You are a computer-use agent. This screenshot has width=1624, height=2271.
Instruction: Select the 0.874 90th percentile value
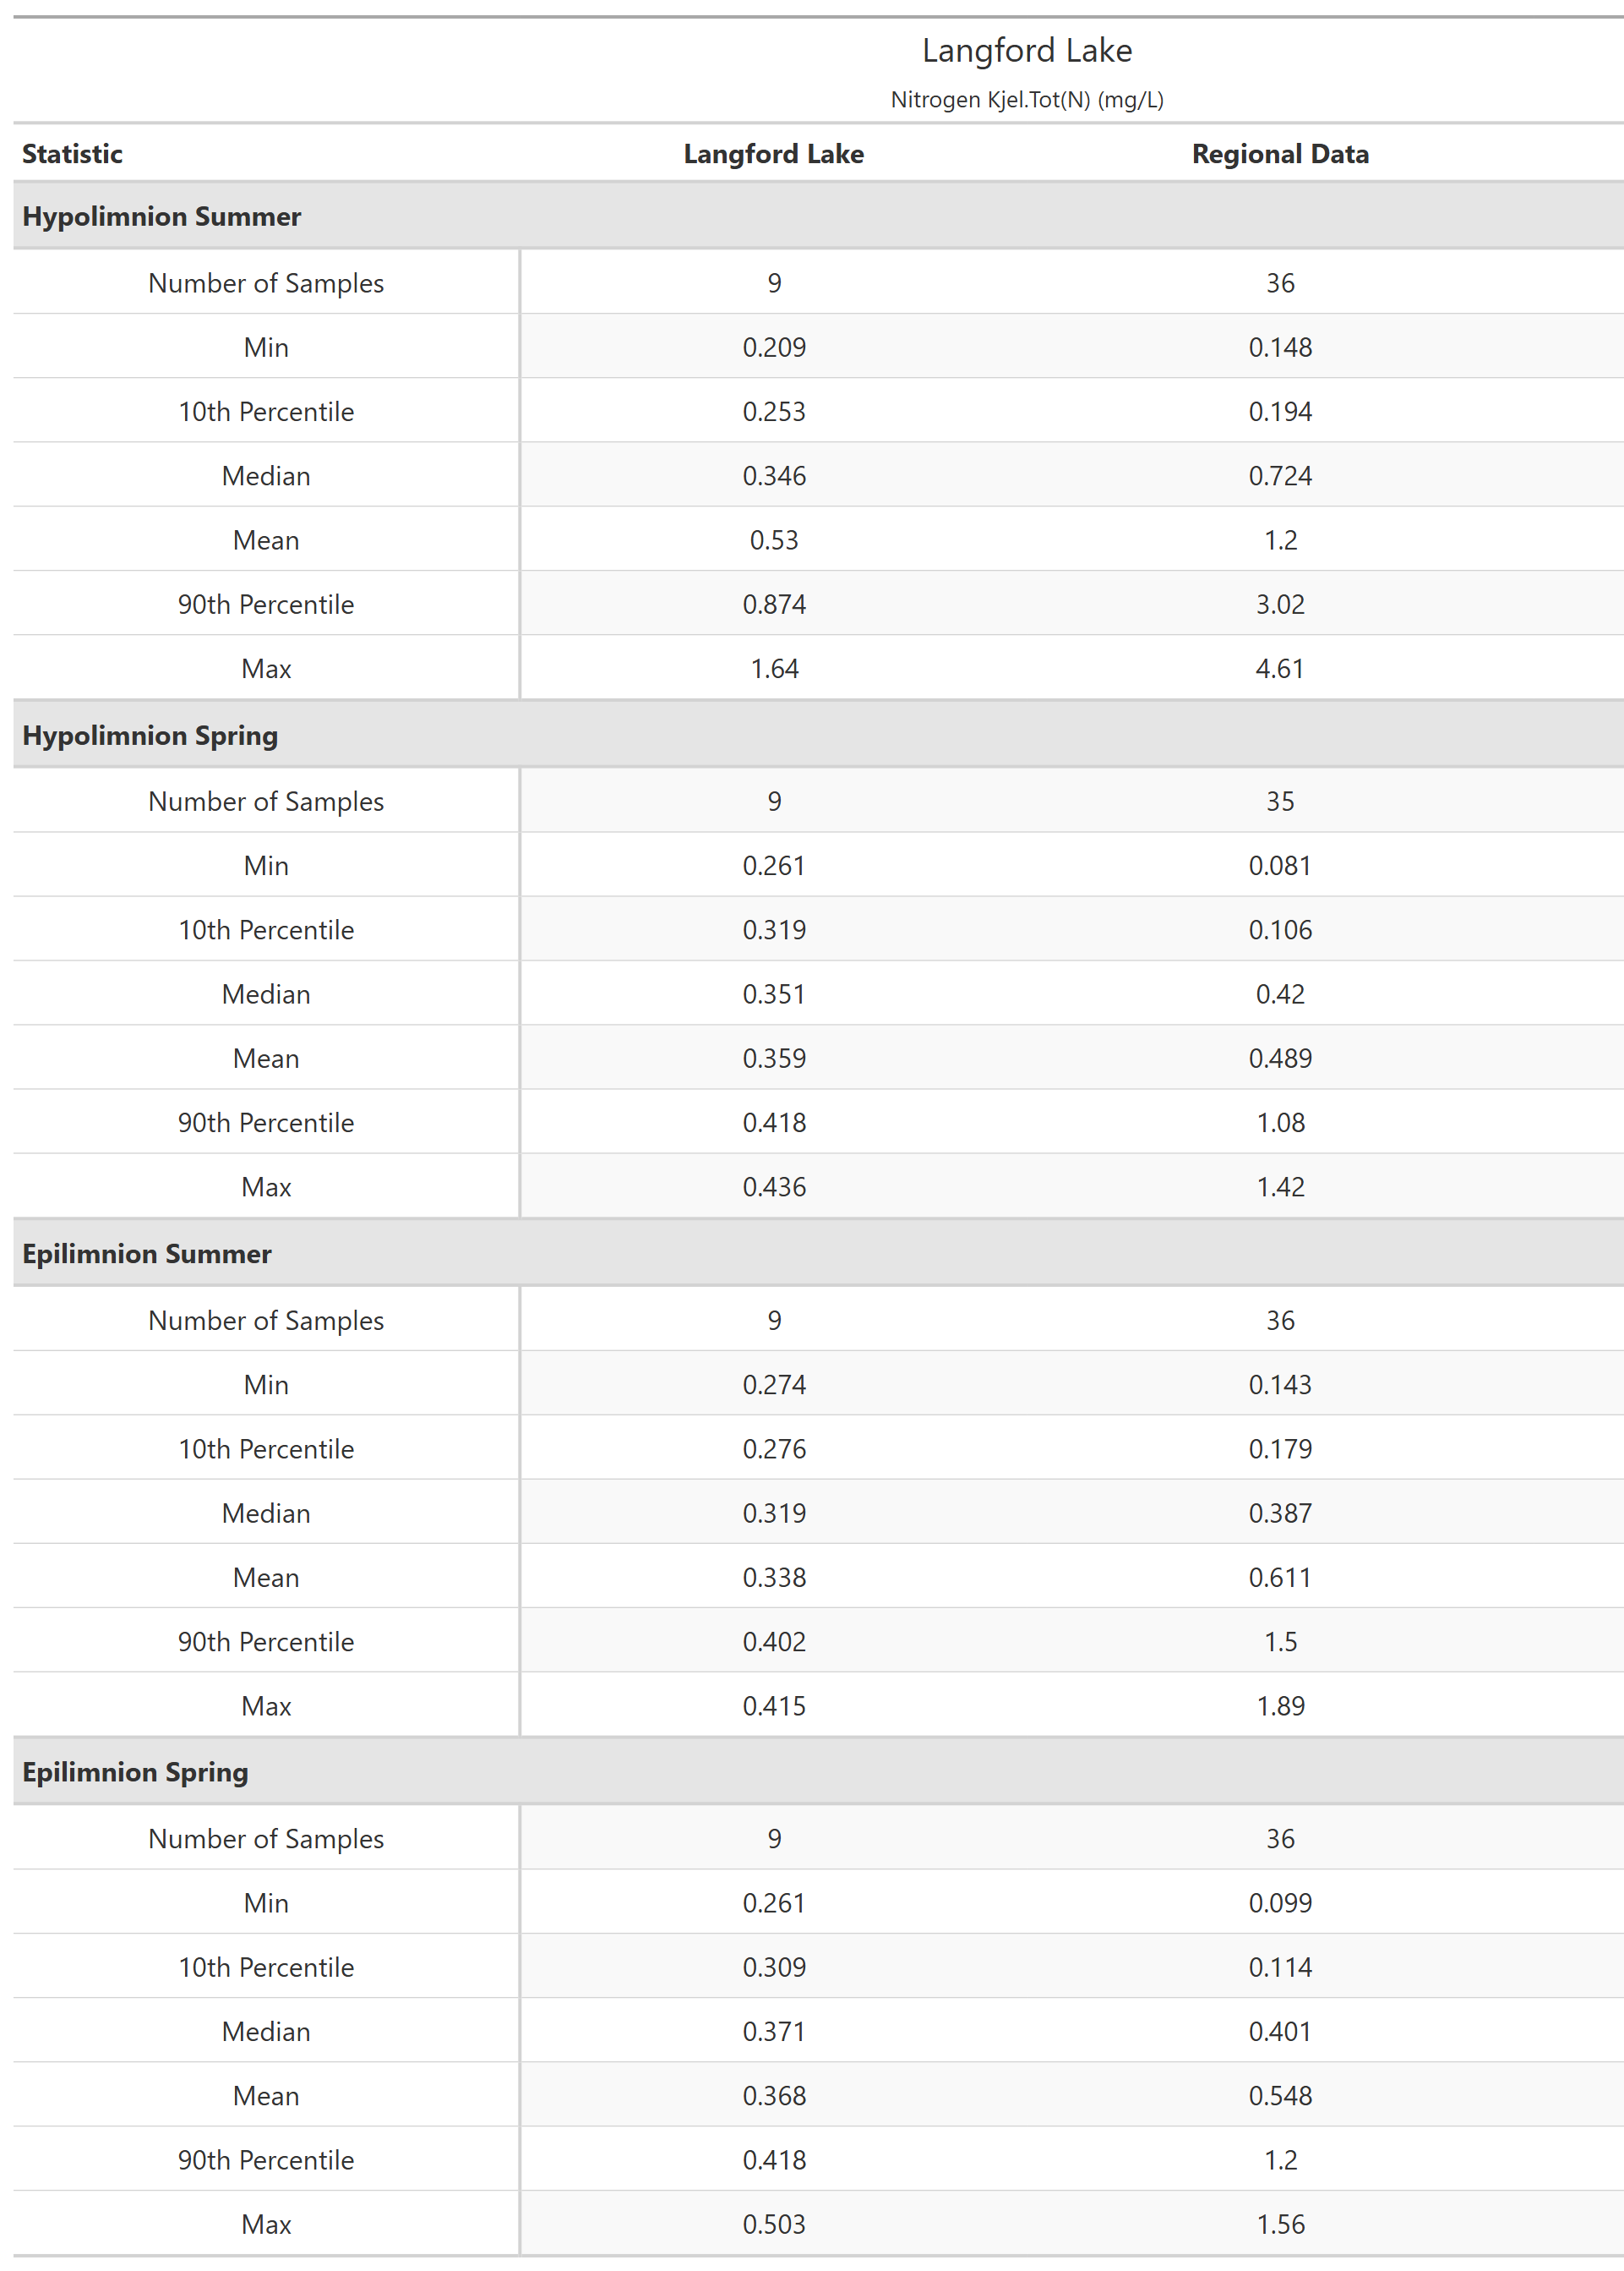point(774,605)
